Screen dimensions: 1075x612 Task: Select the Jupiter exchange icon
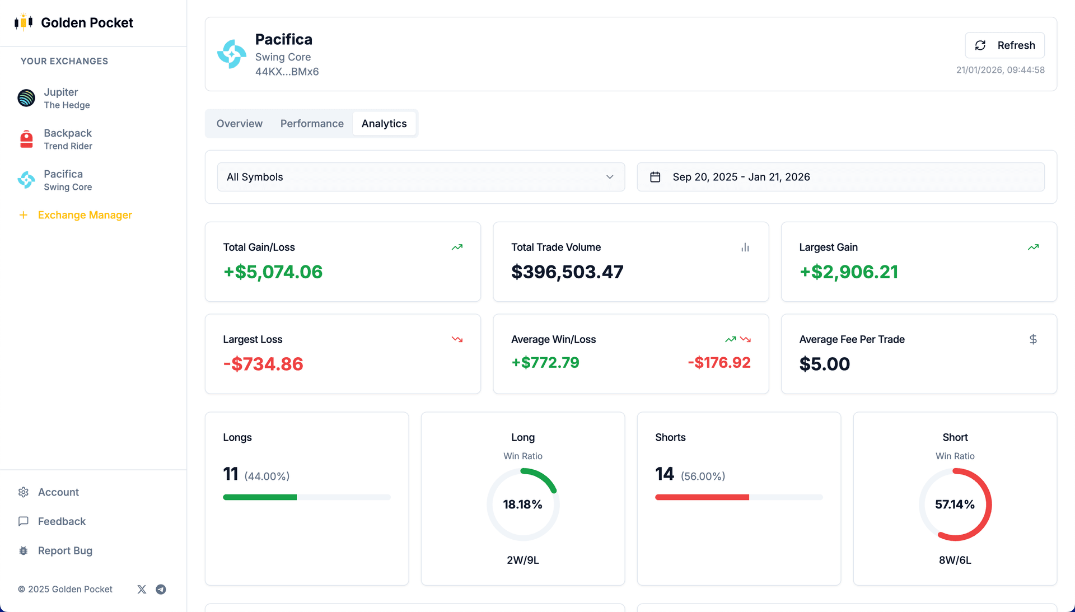pos(26,98)
